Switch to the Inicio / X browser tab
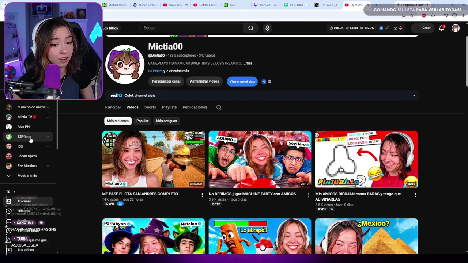468x263 pixels. (327, 5)
